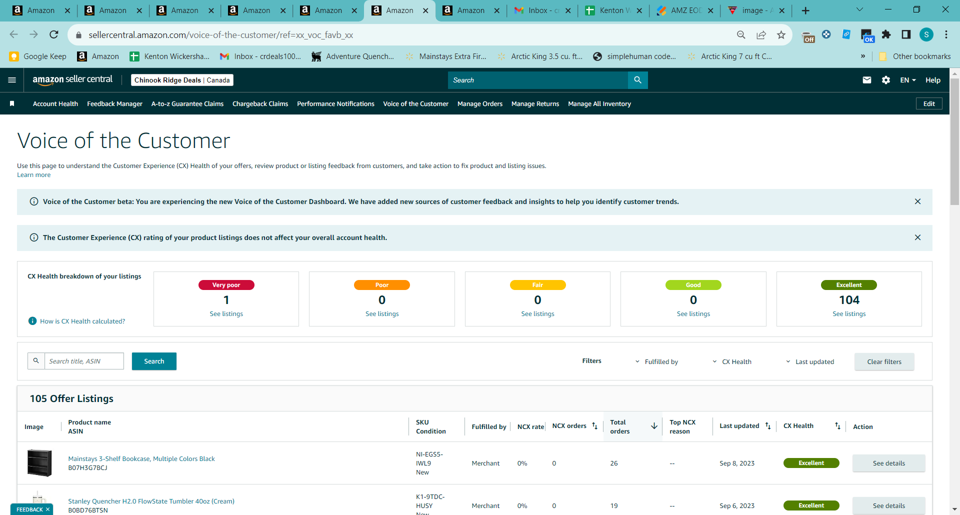The image size is (960, 515).
Task: Expand the CX Health filter
Action: click(x=731, y=361)
